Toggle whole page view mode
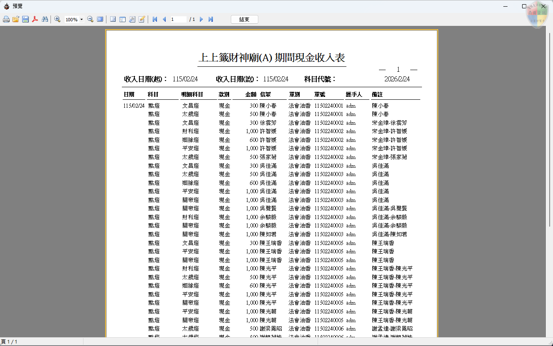553x346 pixels. (x=99, y=19)
